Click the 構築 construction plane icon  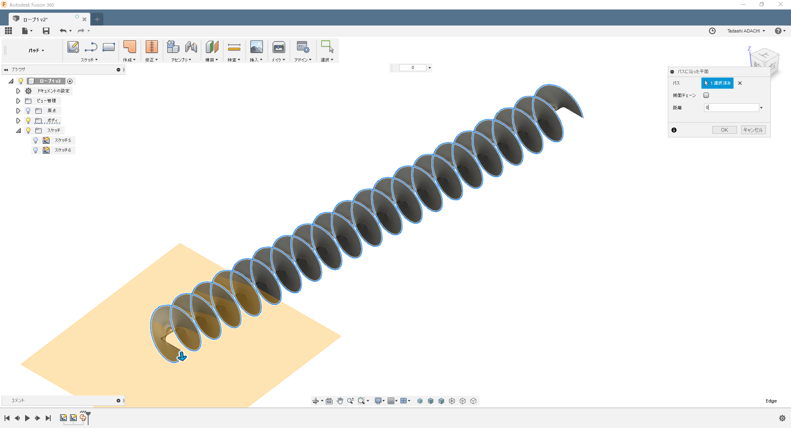[212, 47]
